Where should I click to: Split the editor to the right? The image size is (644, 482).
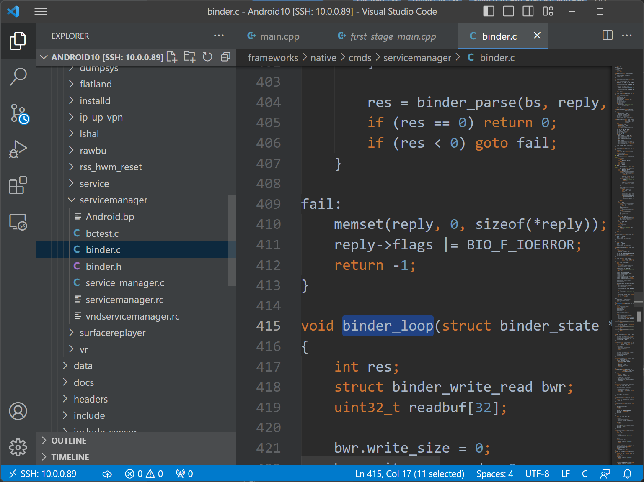[x=607, y=36]
